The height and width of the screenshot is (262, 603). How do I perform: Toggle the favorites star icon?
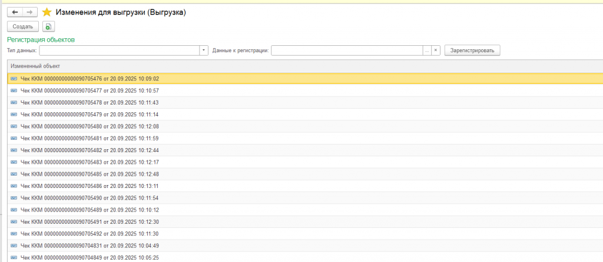(47, 12)
